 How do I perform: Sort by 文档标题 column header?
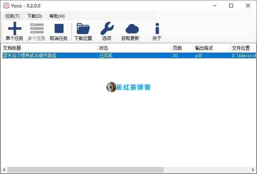[x=49, y=48]
